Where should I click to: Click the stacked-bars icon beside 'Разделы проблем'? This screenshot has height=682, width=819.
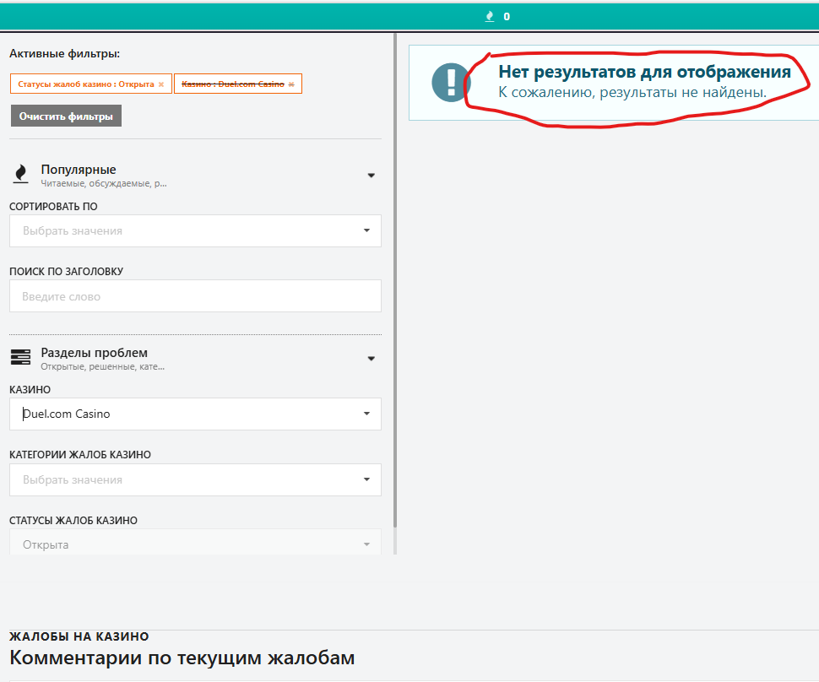tap(20, 358)
